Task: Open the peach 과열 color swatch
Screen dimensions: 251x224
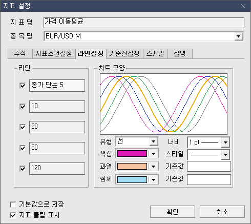Action: (x=132, y=166)
